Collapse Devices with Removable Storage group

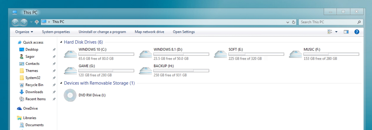coord(61,83)
